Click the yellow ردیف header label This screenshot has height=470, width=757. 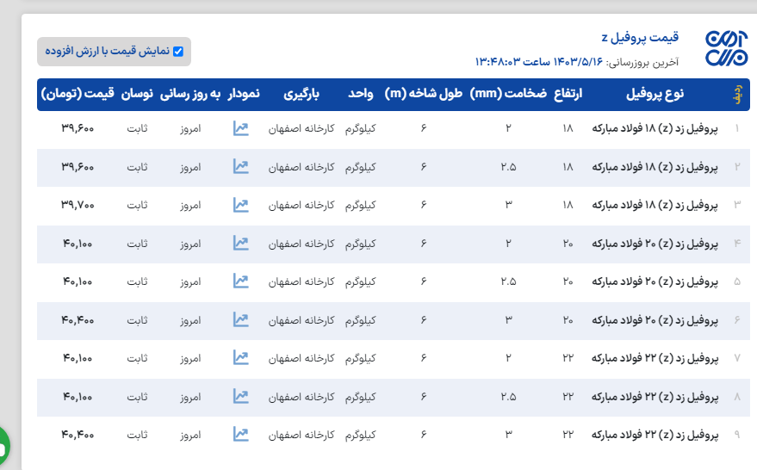pyautogui.click(x=737, y=94)
